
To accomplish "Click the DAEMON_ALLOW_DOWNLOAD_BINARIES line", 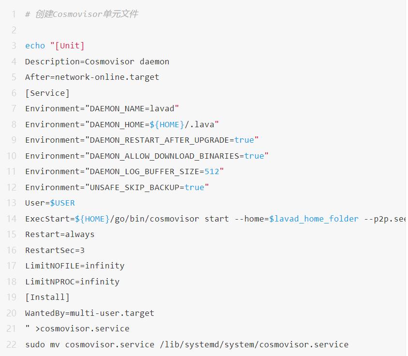I will click(147, 156).
